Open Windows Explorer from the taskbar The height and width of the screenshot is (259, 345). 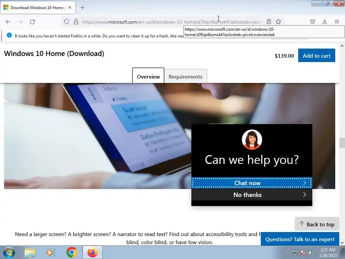pos(30,252)
